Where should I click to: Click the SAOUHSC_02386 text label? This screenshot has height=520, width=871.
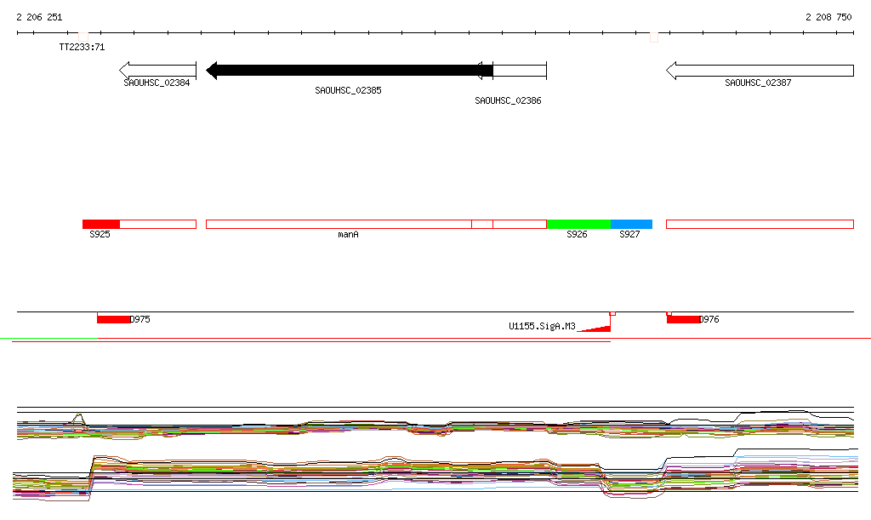click(x=508, y=100)
